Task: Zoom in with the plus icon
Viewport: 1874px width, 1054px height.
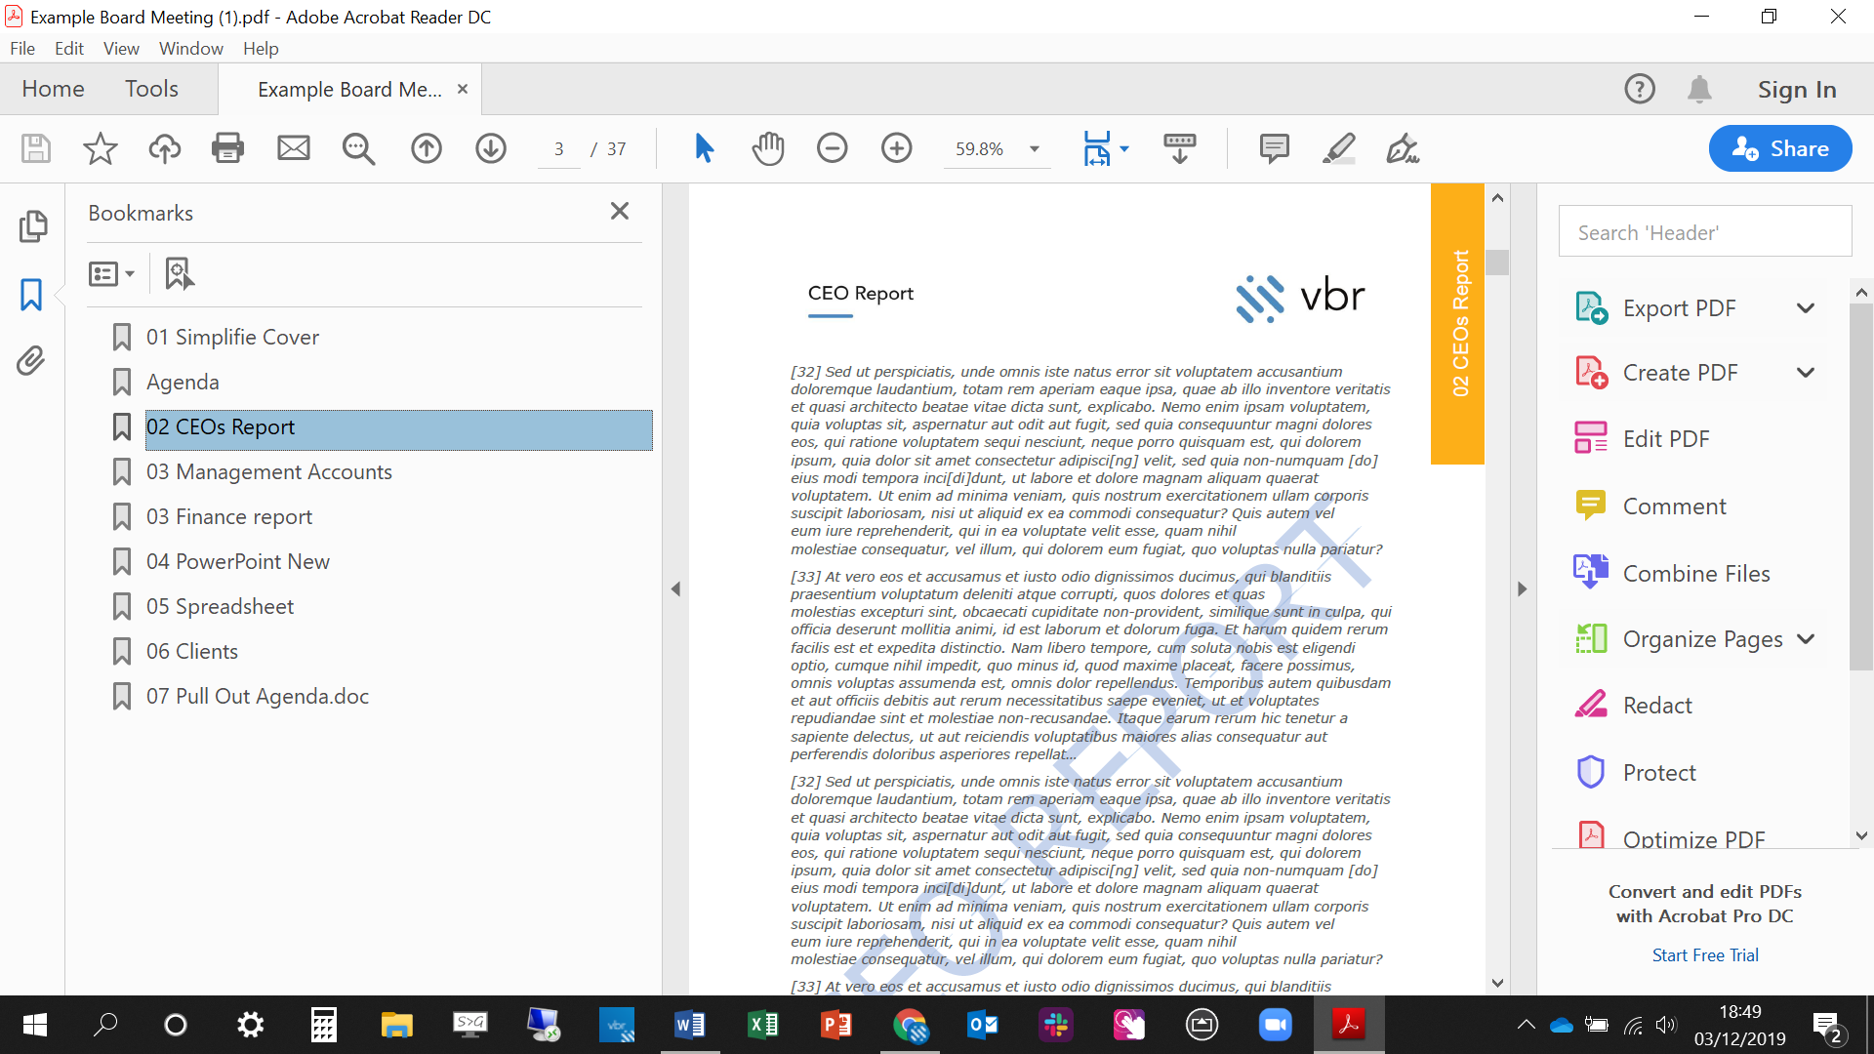Action: point(897,148)
